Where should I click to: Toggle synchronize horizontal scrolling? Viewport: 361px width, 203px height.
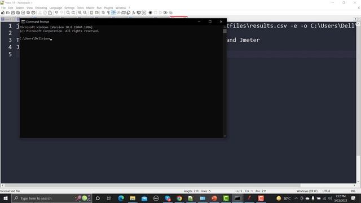click(x=96, y=12)
